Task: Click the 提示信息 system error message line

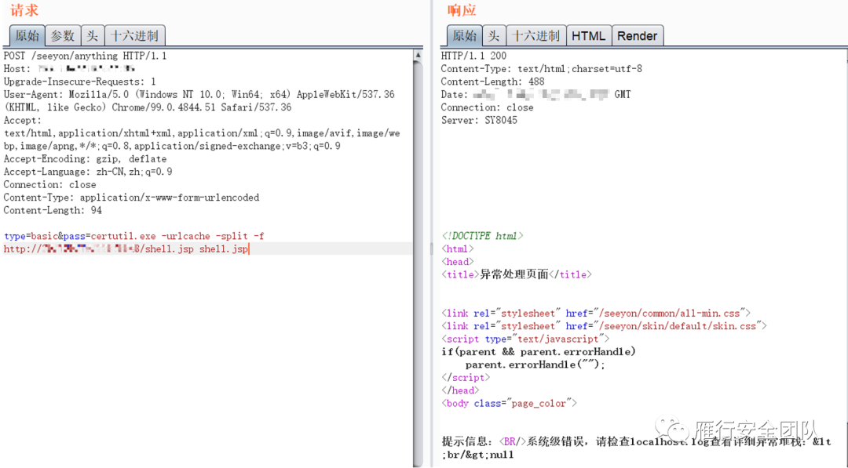Action: coord(636,448)
